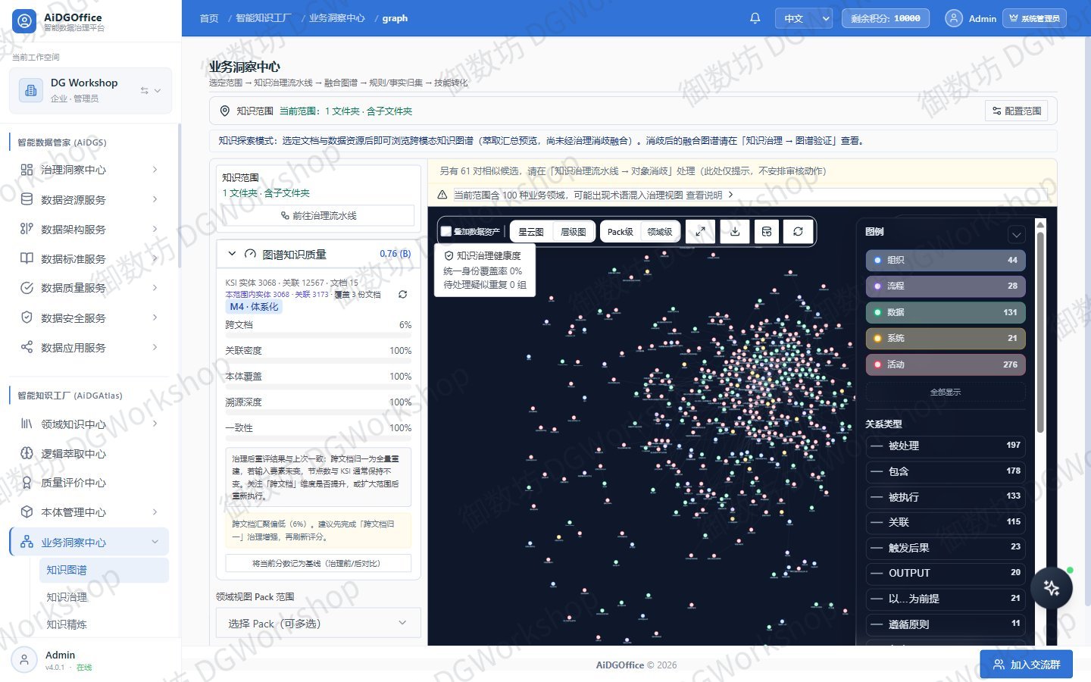This screenshot has height=682, width=1091.
Task: Collapse the 图谱知识质量 section chevron
Action: [x=232, y=254]
